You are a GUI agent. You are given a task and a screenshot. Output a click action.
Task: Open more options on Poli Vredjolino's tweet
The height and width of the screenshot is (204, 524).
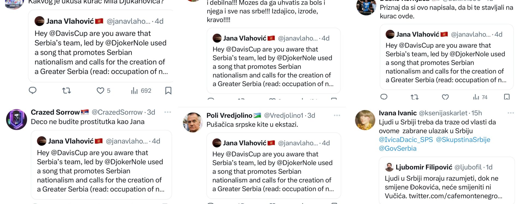click(x=337, y=115)
